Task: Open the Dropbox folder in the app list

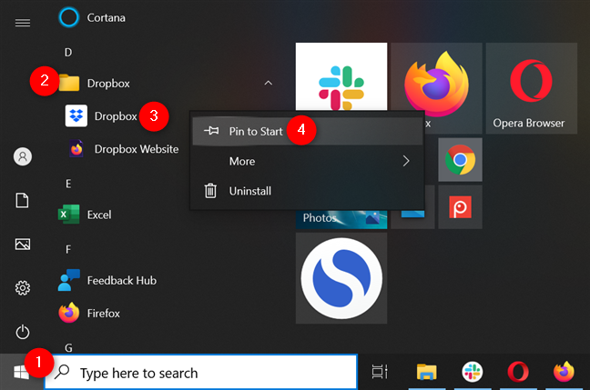Action: click(x=94, y=83)
